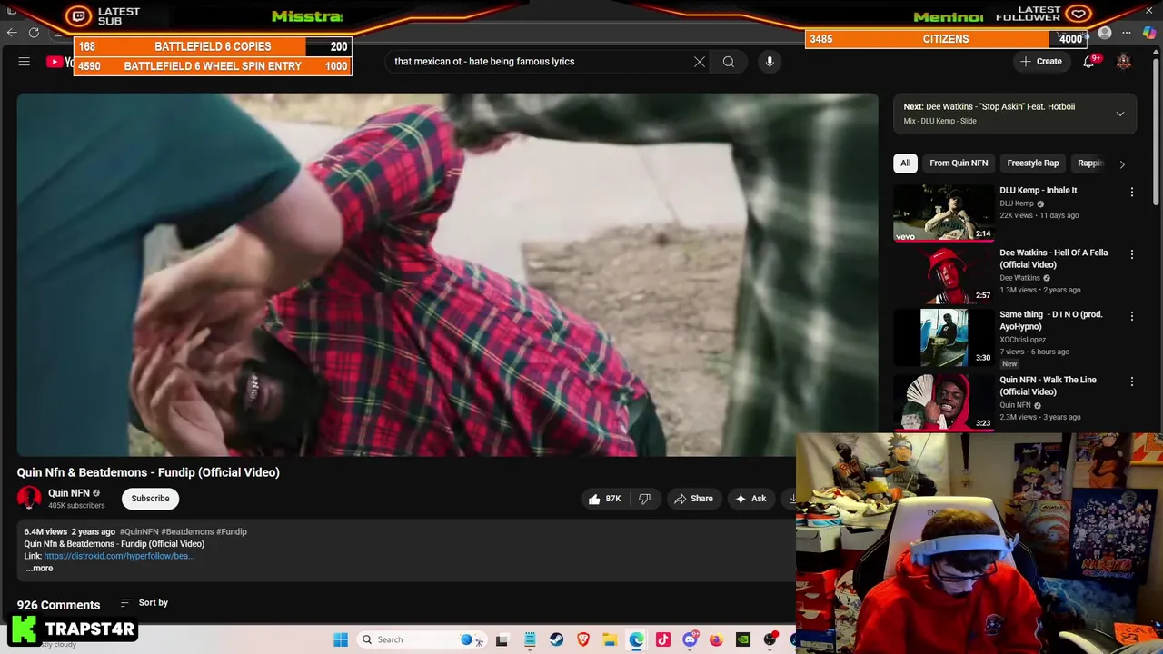Open Same thing - D I N O thumbnail
Viewport: 1163px width, 654px height.
tap(944, 337)
